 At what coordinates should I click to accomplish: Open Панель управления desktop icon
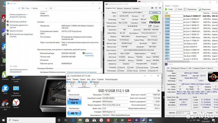pyautogui.click(x=16, y=91)
